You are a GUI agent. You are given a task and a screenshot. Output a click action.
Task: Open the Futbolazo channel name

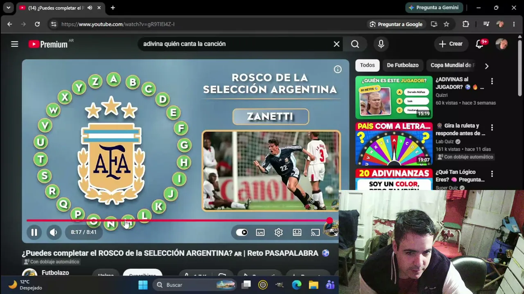pyautogui.click(x=55, y=273)
